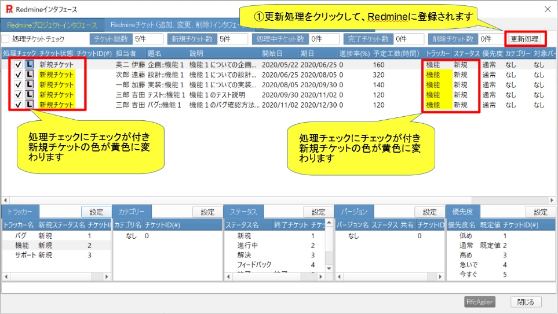Select the 機能 row in トラッカー list
The image size is (558, 314).
(56, 245)
